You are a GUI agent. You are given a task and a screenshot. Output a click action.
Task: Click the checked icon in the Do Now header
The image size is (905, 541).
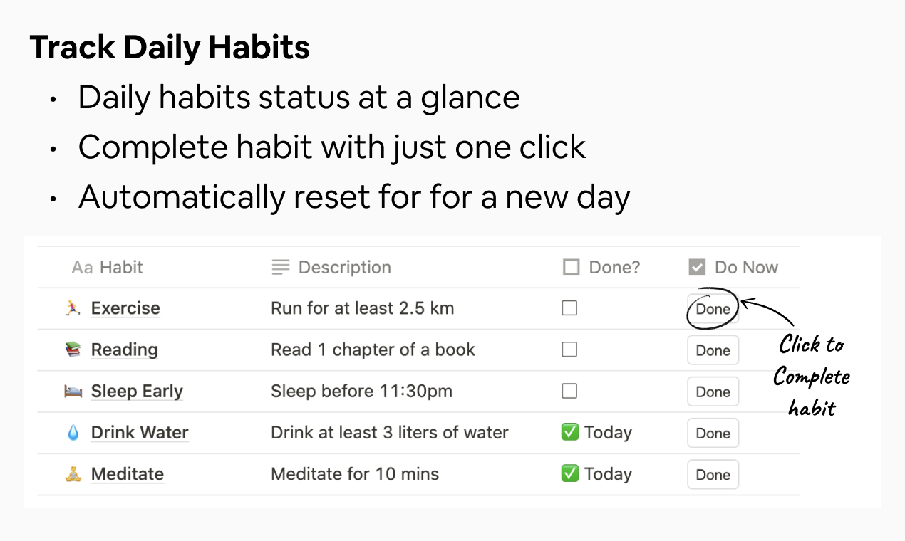click(696, 267)
